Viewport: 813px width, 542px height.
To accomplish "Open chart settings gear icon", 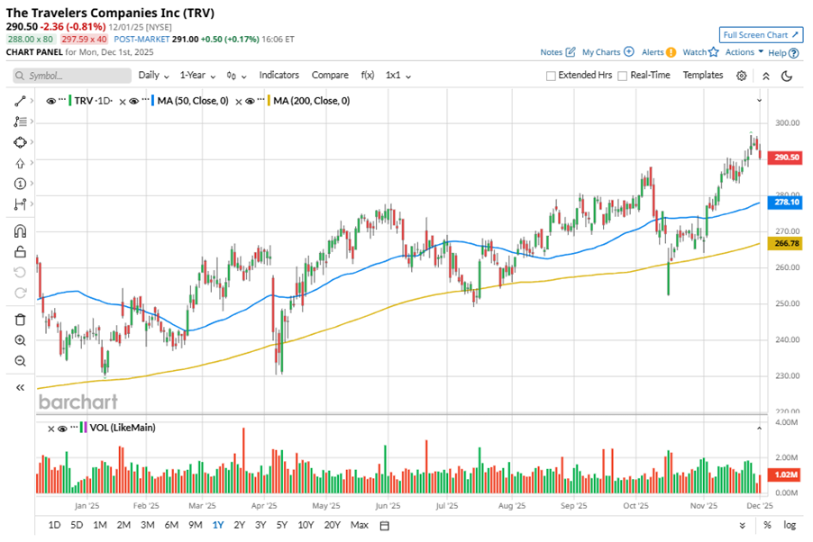I will click(x=741, y=76).
